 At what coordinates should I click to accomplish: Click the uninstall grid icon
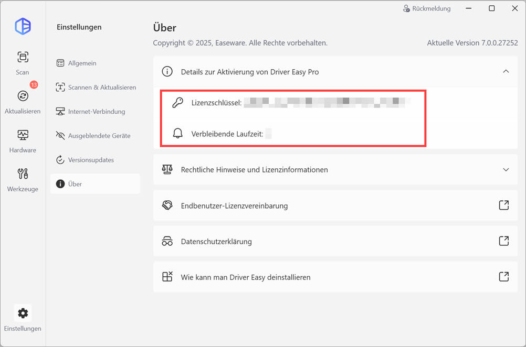167,277
